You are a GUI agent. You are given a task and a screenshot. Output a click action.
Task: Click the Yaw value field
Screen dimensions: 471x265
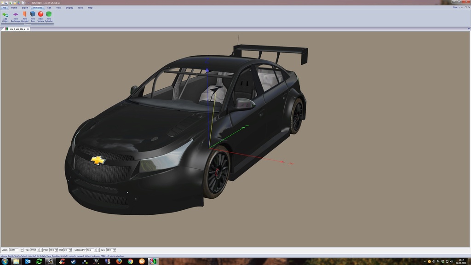coord(33,250)
